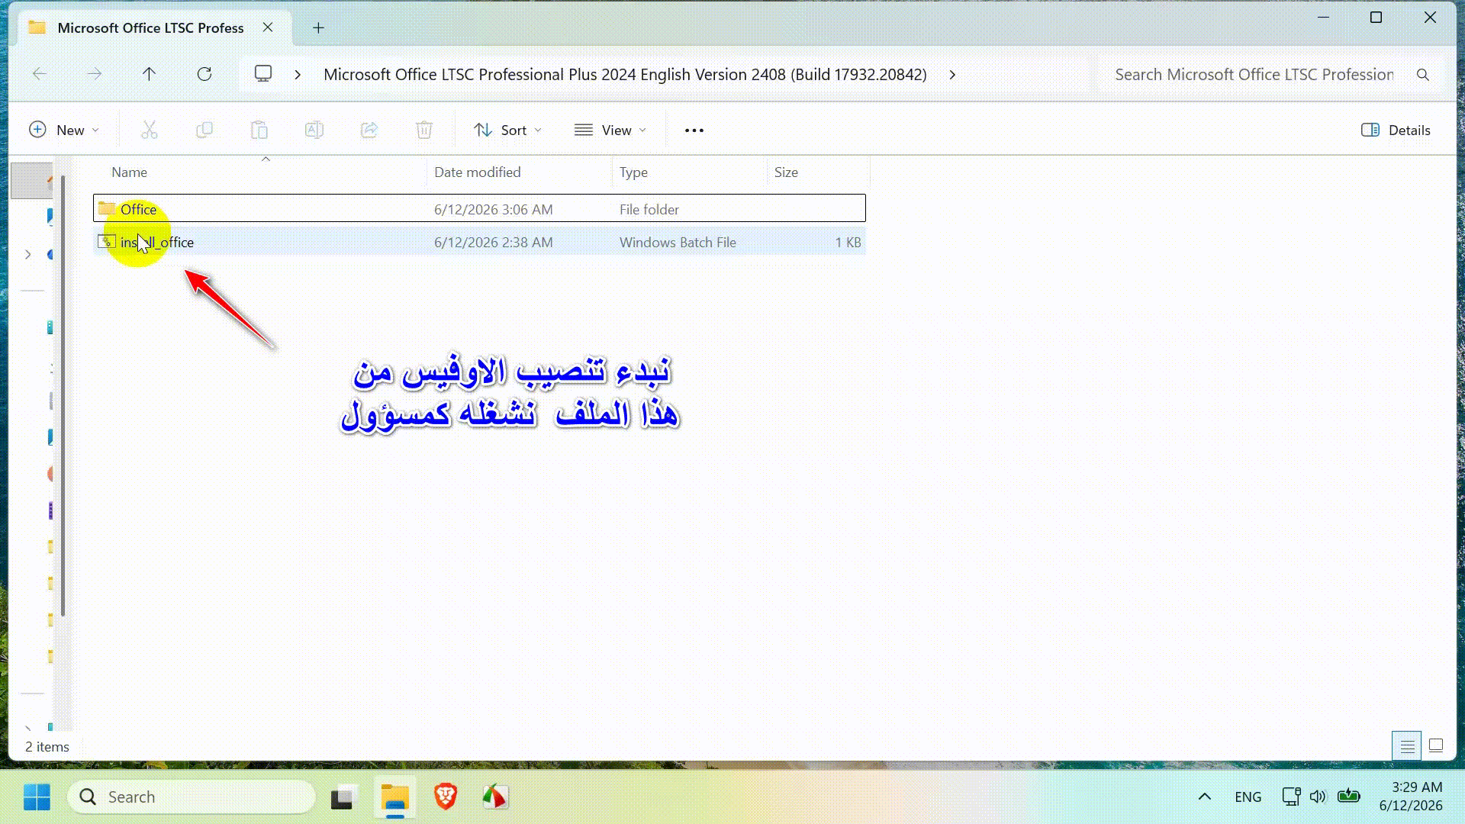This screenshot has height=824, width=1465.
Task: Go back with the left arrow
Action: [x=40, y=74]
